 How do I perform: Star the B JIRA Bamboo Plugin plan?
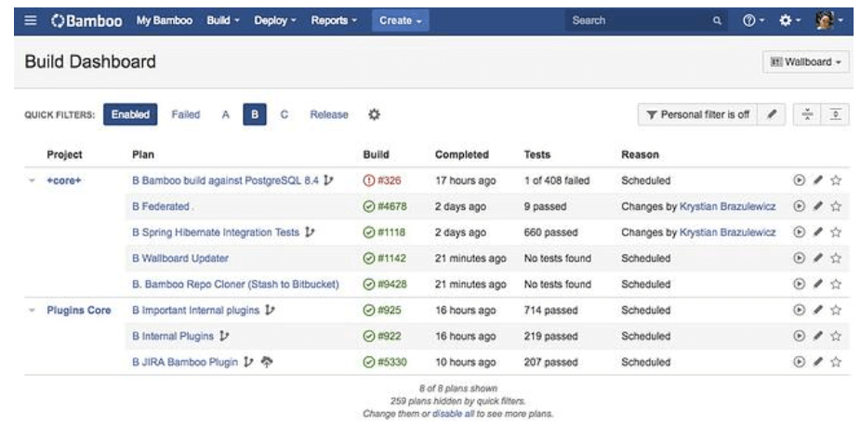click(836, 362)
